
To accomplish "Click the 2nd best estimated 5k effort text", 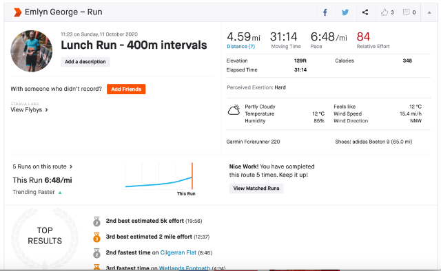I will pos(145,221).
